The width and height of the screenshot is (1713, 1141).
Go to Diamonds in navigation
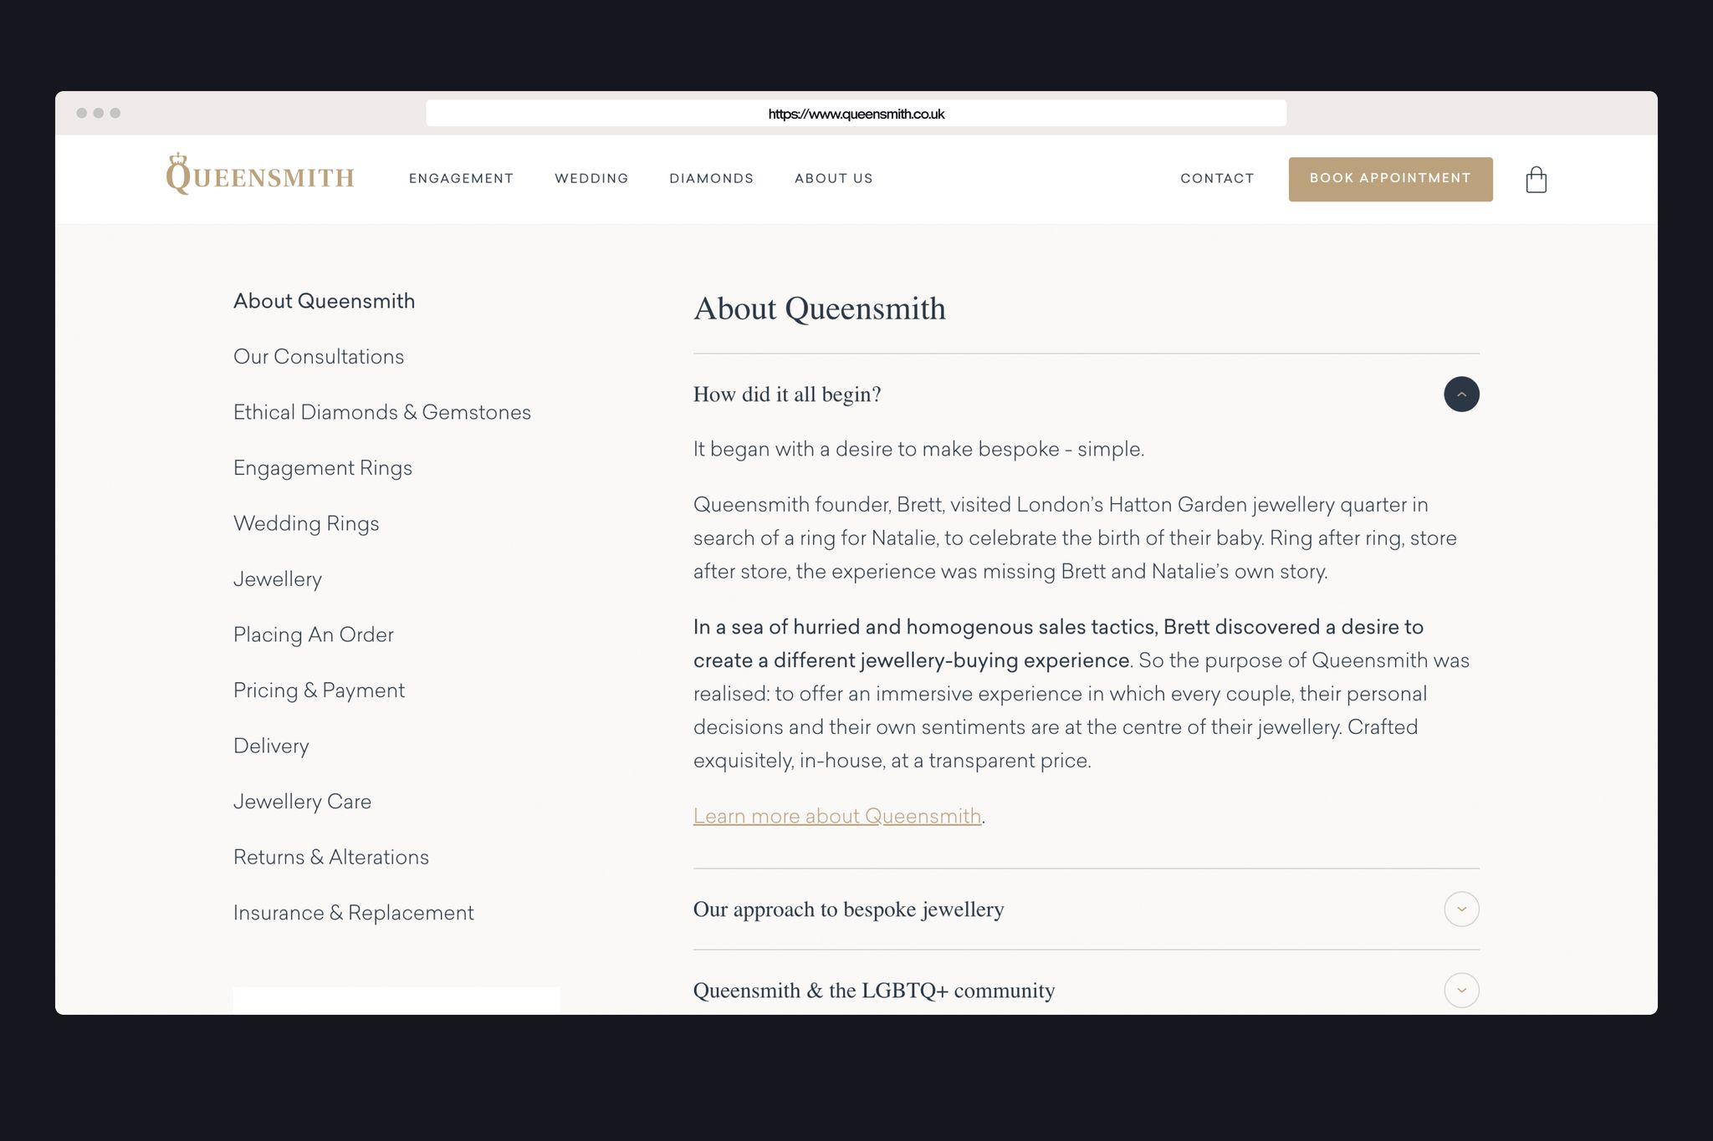[x=711, y=179]
